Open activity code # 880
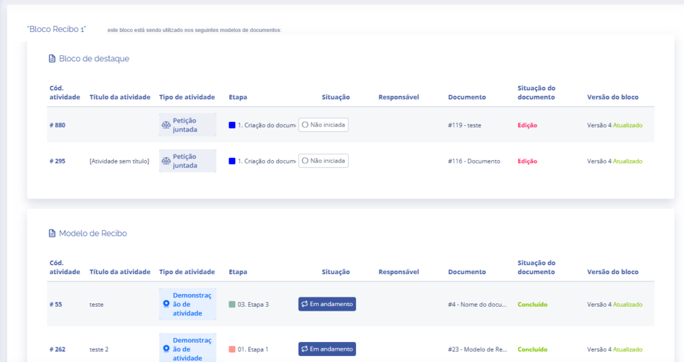 [x=57, y=125]
